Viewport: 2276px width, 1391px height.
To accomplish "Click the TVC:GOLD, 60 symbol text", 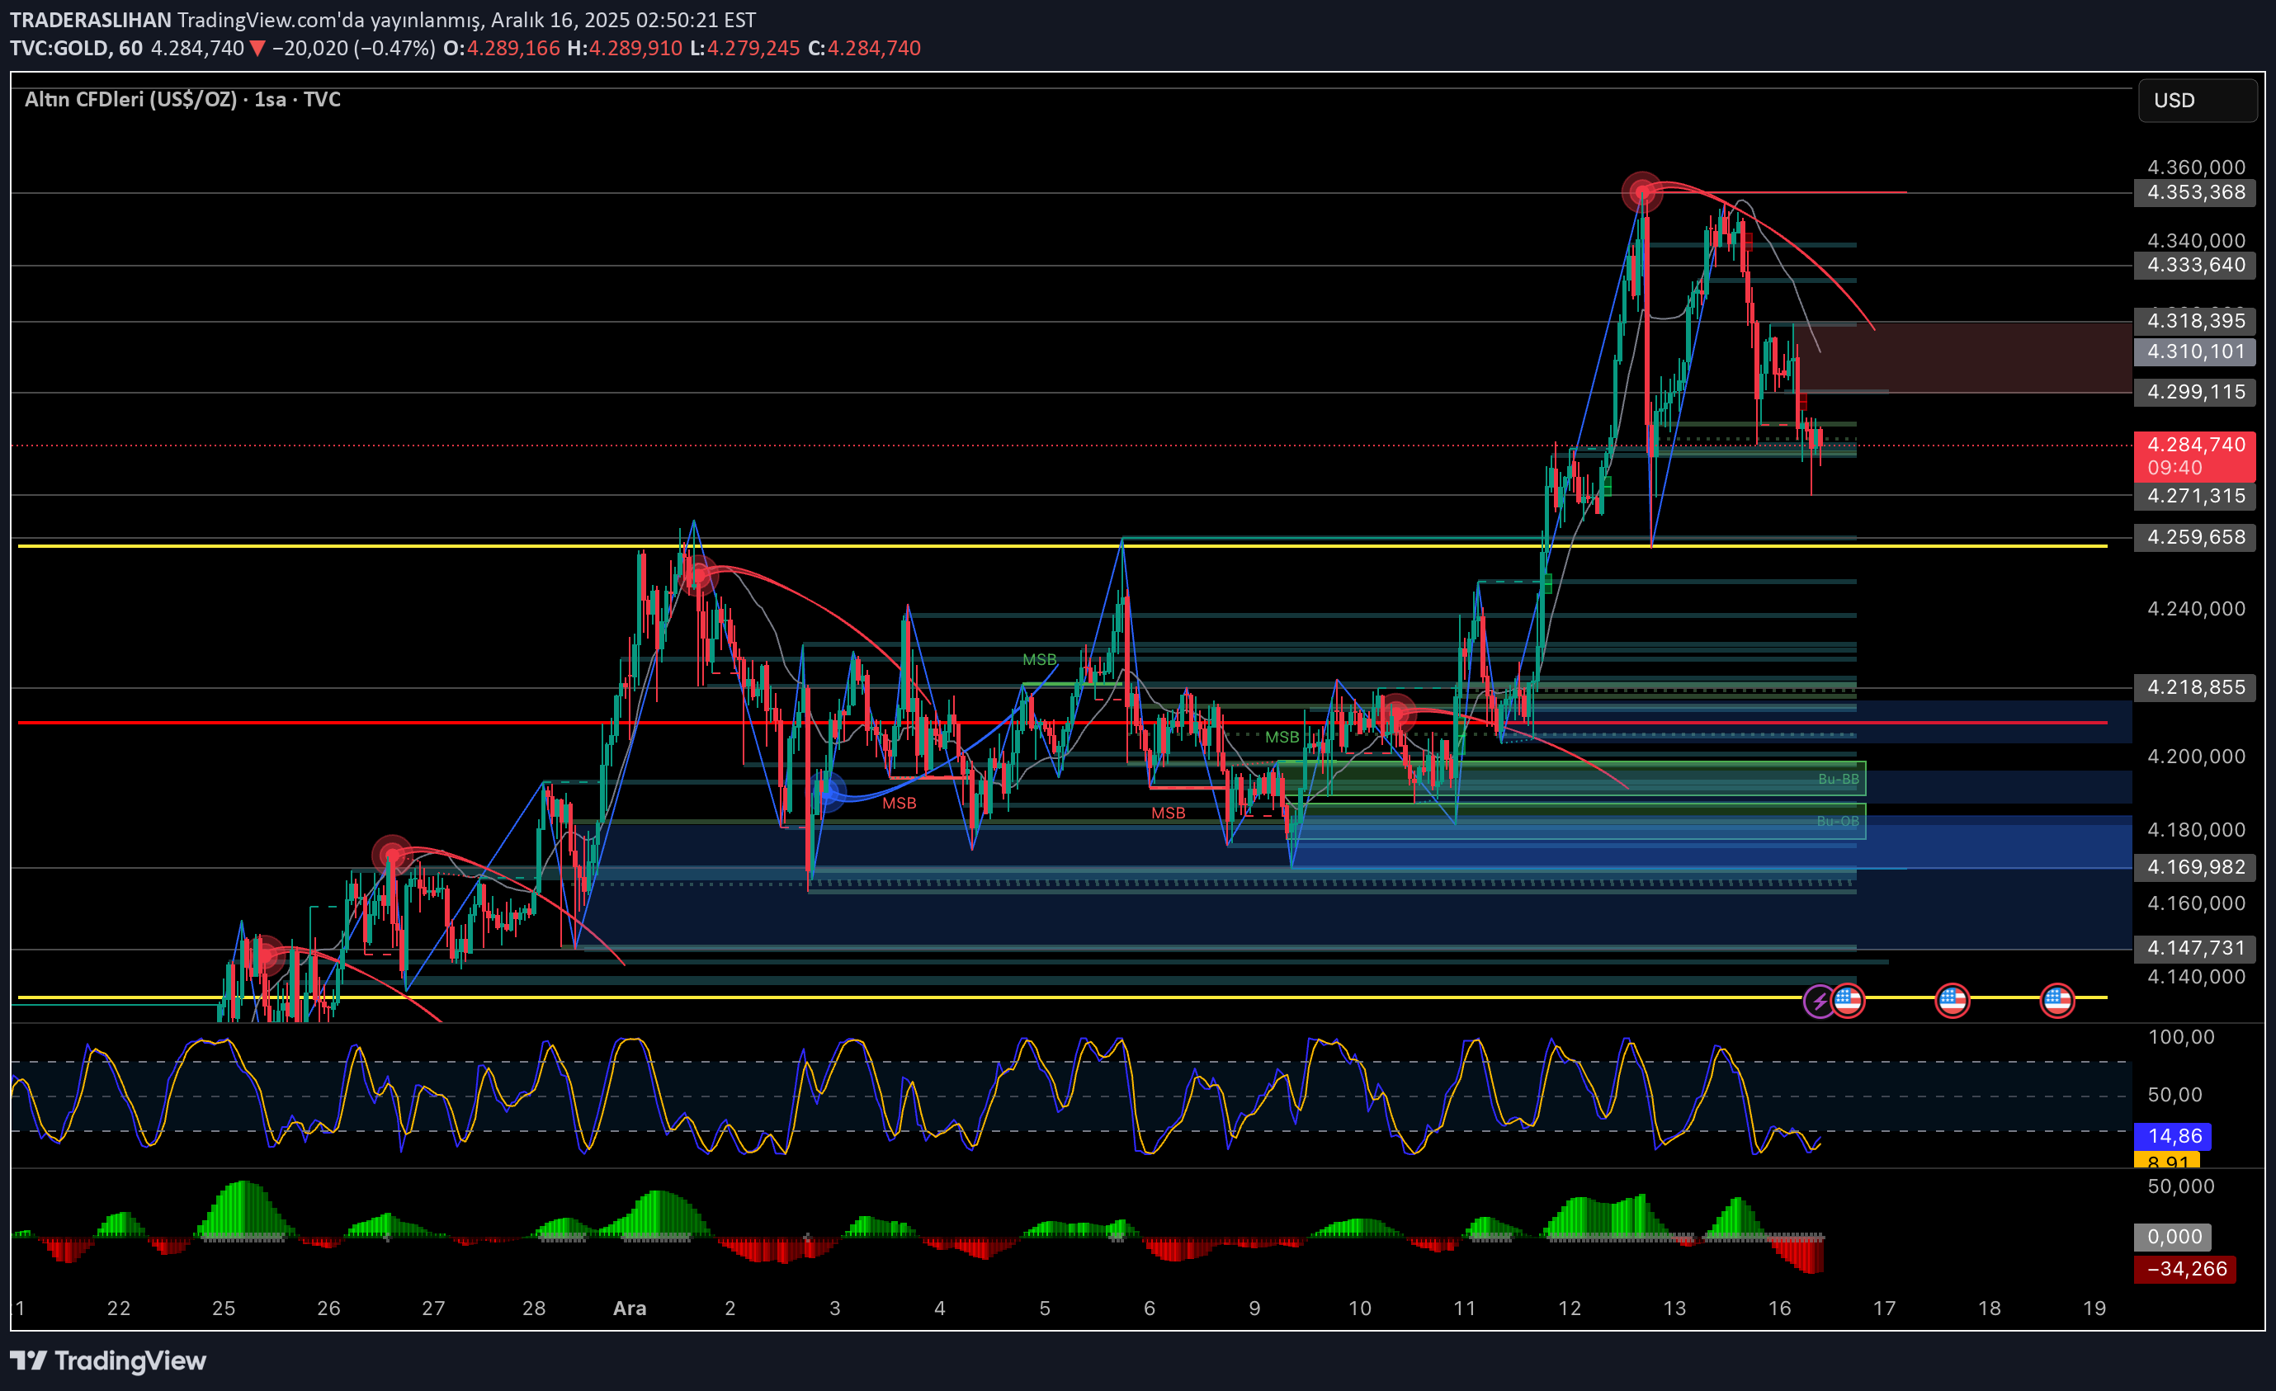I will 76,48.
